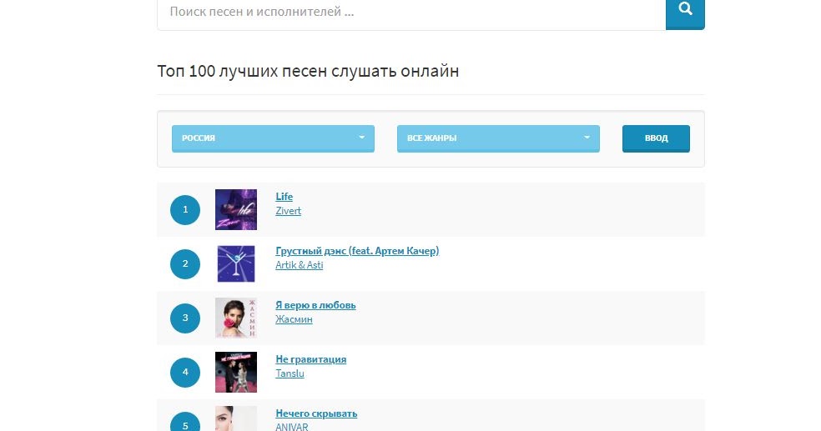This screenshot has height=431, width=821.
Task: Open the artist link Zivert
Action: click(289, 211)
